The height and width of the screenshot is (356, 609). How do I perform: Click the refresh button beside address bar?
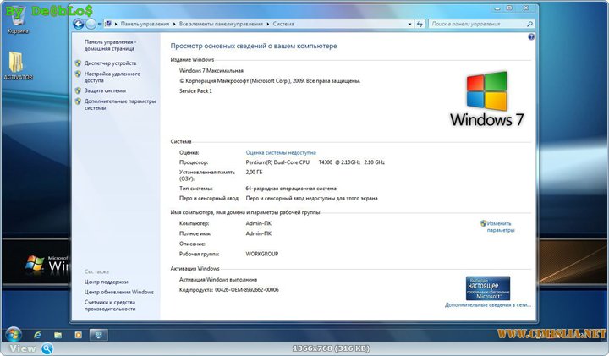point(420,24)
